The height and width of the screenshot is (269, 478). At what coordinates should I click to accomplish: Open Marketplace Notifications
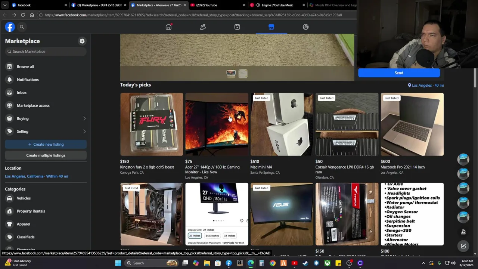46,80
